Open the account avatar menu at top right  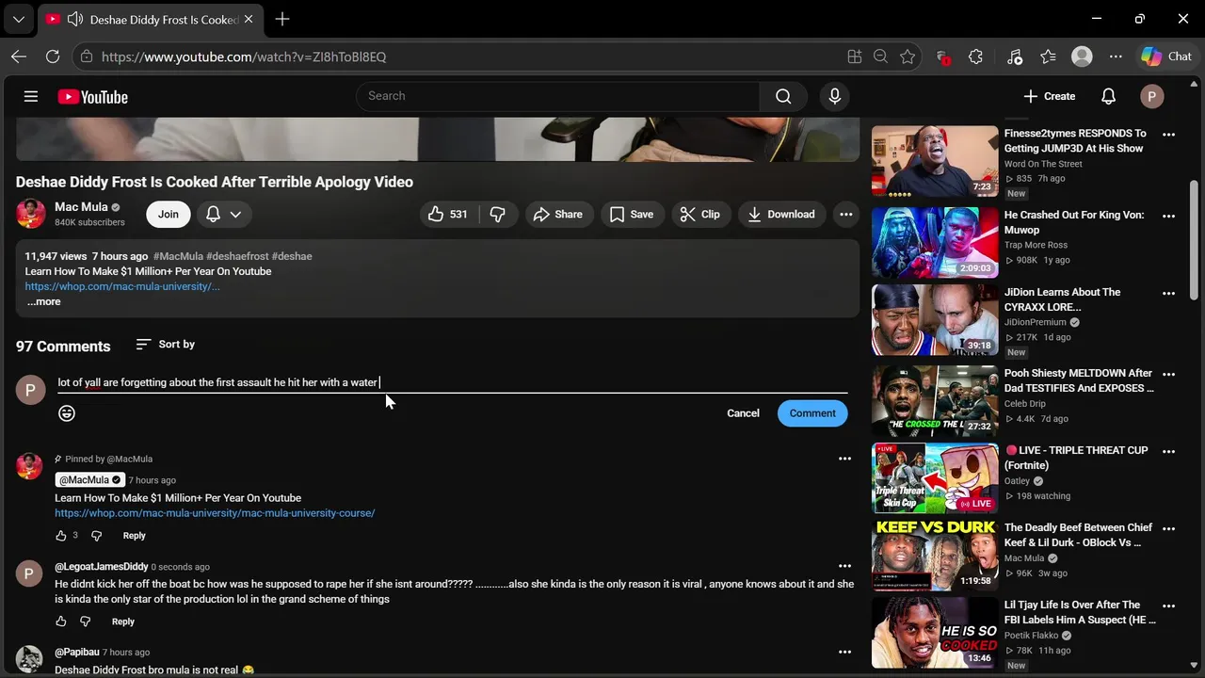tap(1151, 96)
